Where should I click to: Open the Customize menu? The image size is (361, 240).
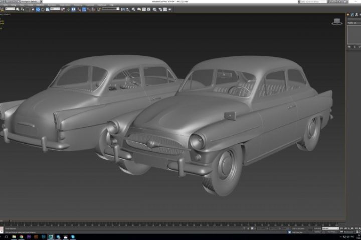tap(90, 5)
